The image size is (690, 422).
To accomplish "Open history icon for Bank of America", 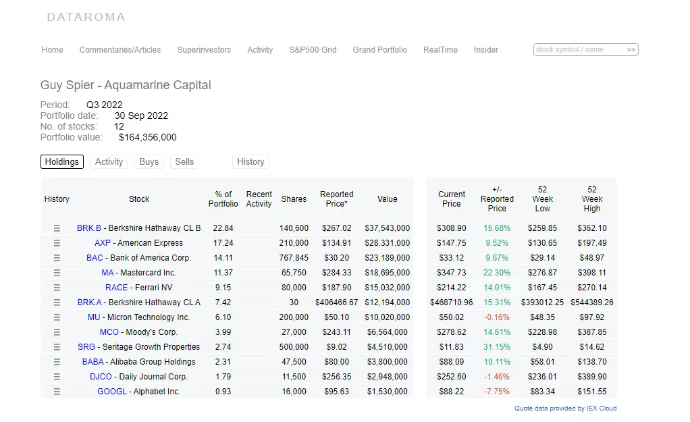I will (x=57, y=258).
